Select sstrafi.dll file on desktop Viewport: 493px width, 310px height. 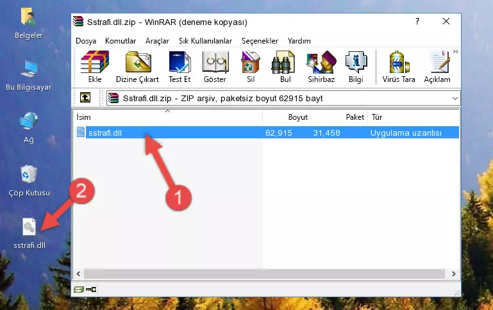tap(29, 234)
